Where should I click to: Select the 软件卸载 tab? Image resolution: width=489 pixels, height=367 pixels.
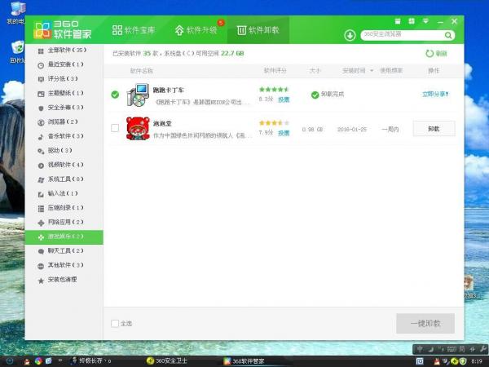pos(258,30)
